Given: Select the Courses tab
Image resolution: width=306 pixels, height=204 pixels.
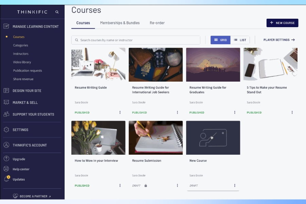Looking at the screenshot, I should [83, 23].
